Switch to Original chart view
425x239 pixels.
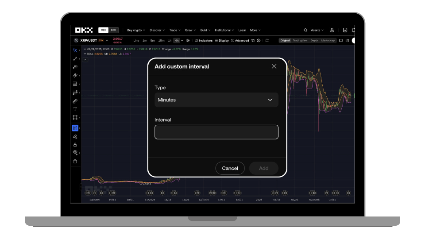tap(285, 40)
